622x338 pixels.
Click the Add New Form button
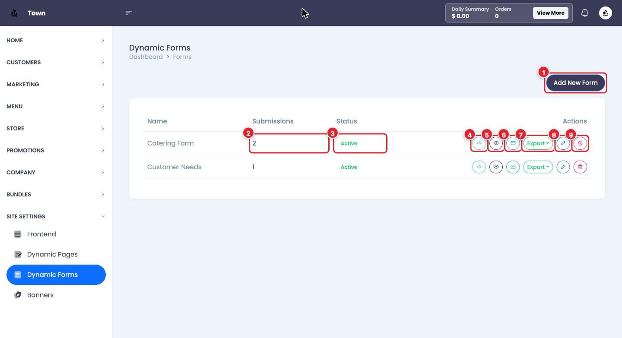[x=575, y=83]
